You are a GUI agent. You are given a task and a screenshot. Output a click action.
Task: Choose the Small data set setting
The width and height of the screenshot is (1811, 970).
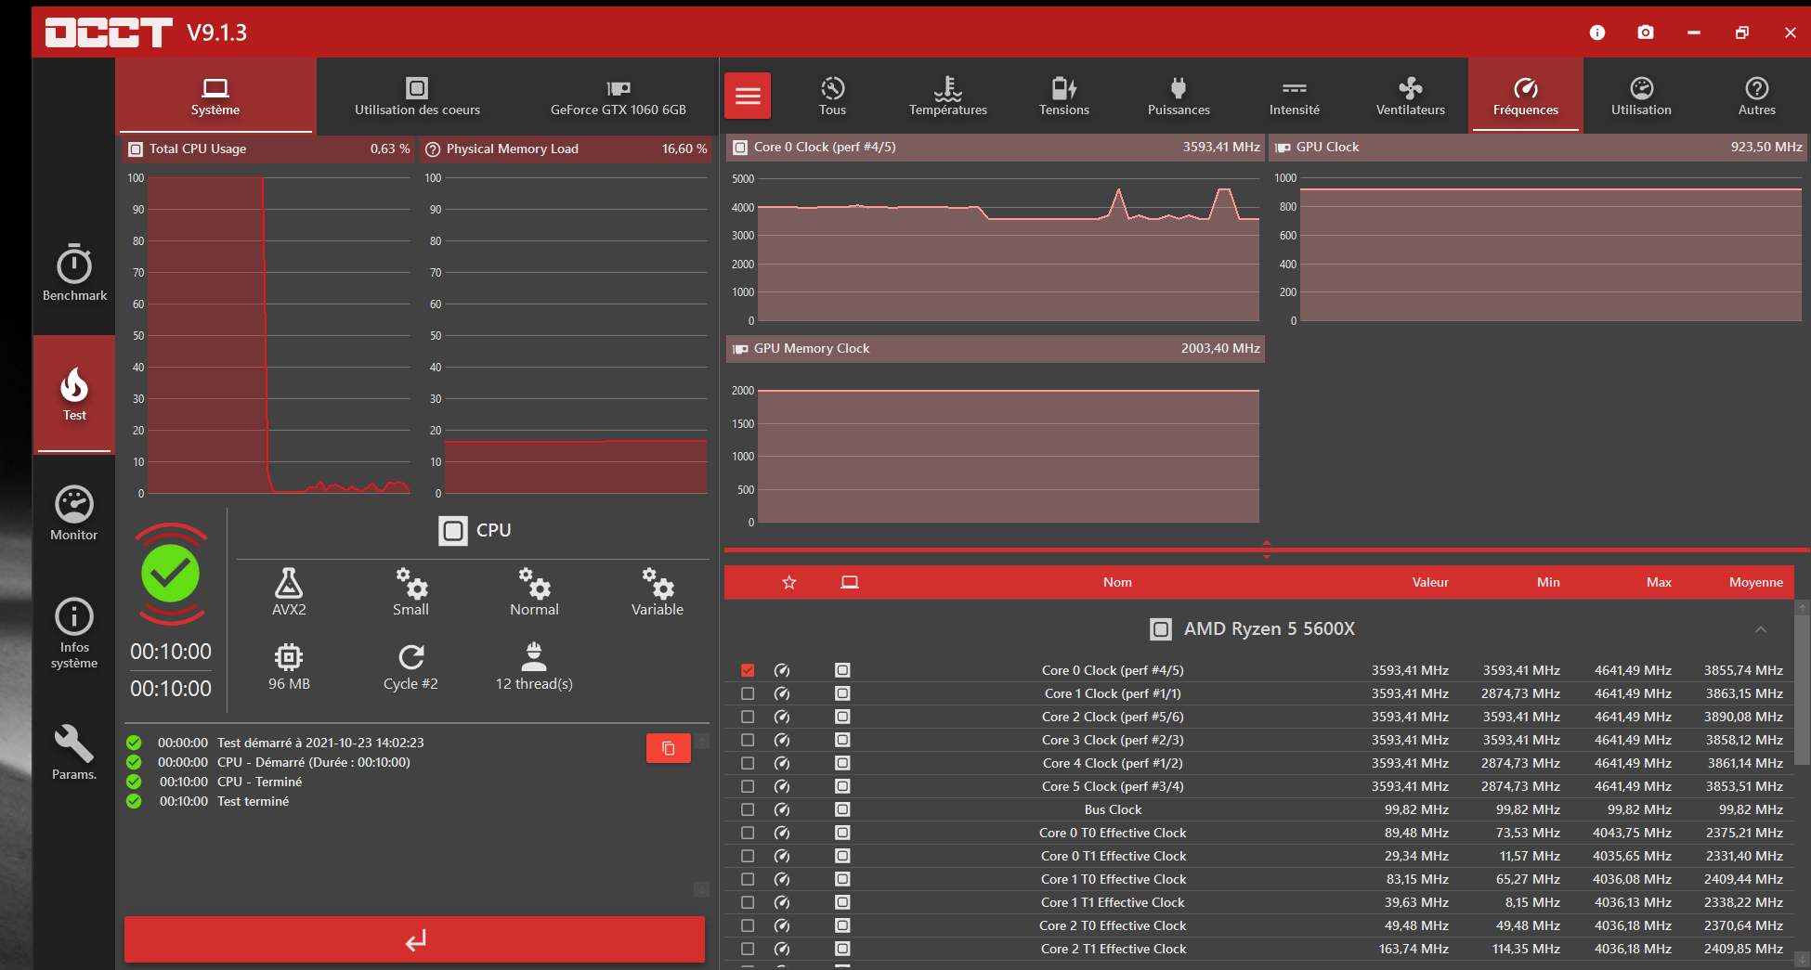pos(410,592)
